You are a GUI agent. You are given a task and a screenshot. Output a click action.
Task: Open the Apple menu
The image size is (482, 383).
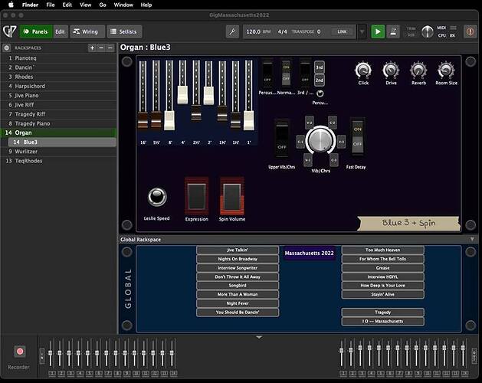[x=11, y=5]
